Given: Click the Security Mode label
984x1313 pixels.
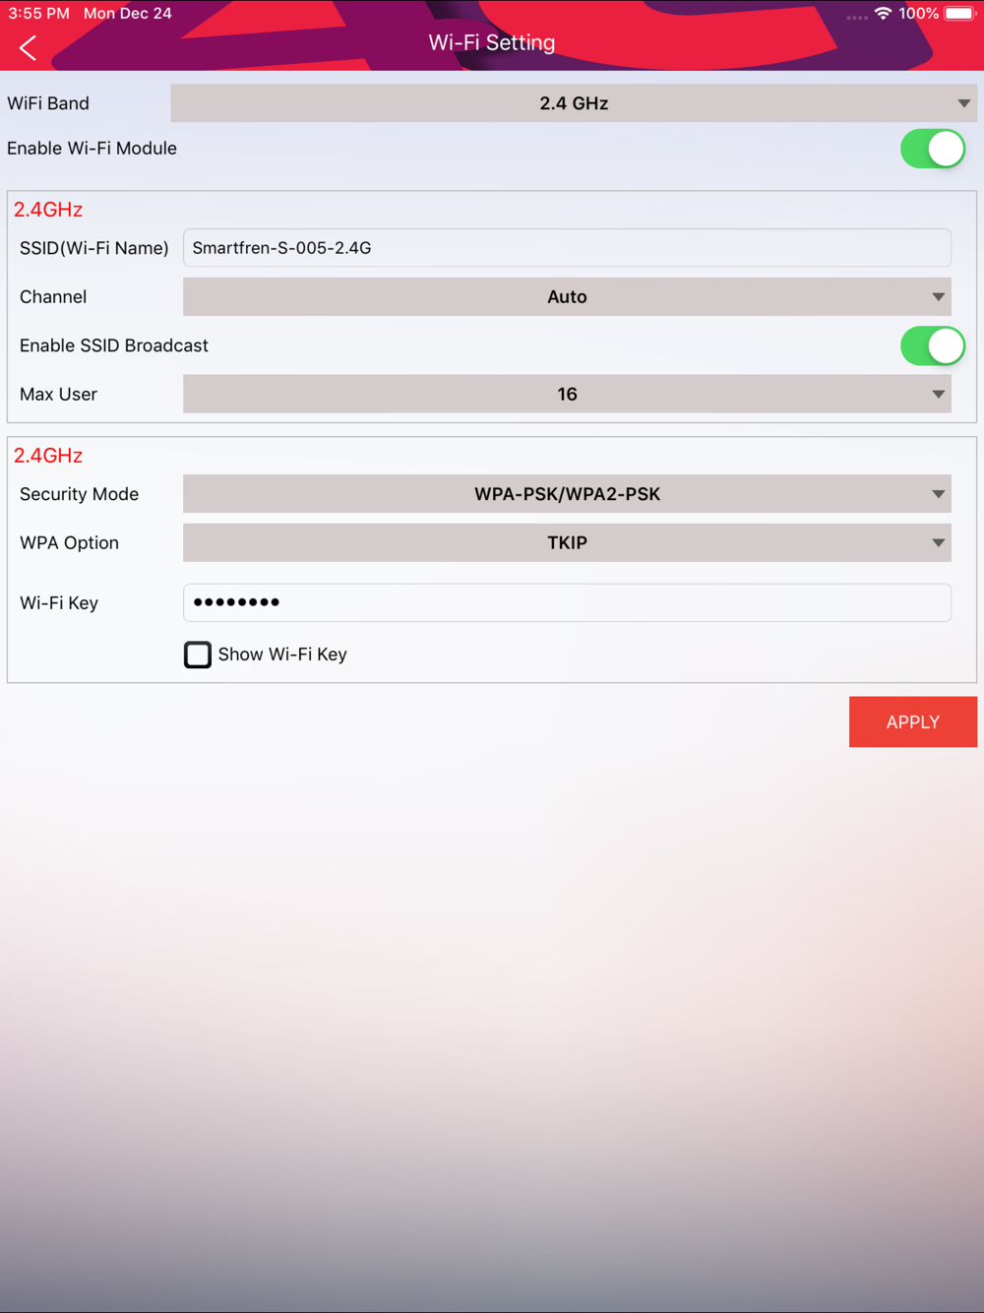Looking at the screenshot, I should pos(79,494).
